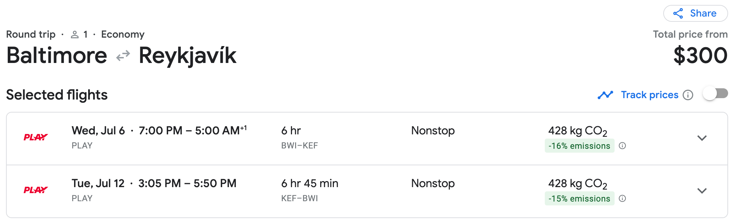Image resolution: width=732 pixels, height=223 pixels.
Task: Click the passenger icon next to 1
Action: pyautogui.click(x=74, y=34)
